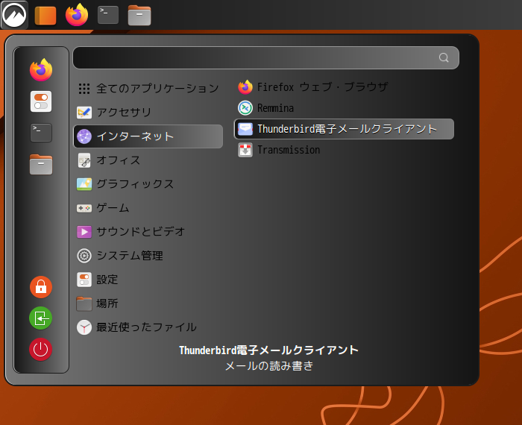The width and height of the screenshot is (522, 425).
Task: Click the orange lock screen button
Action: pyautogui.click(x=41, y=287)
